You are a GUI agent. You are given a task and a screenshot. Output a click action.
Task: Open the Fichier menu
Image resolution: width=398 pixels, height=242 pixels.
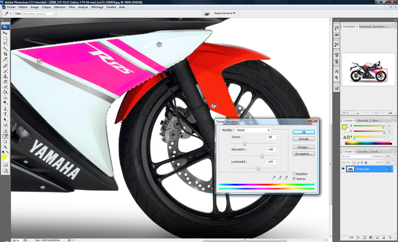pos(11,7)
